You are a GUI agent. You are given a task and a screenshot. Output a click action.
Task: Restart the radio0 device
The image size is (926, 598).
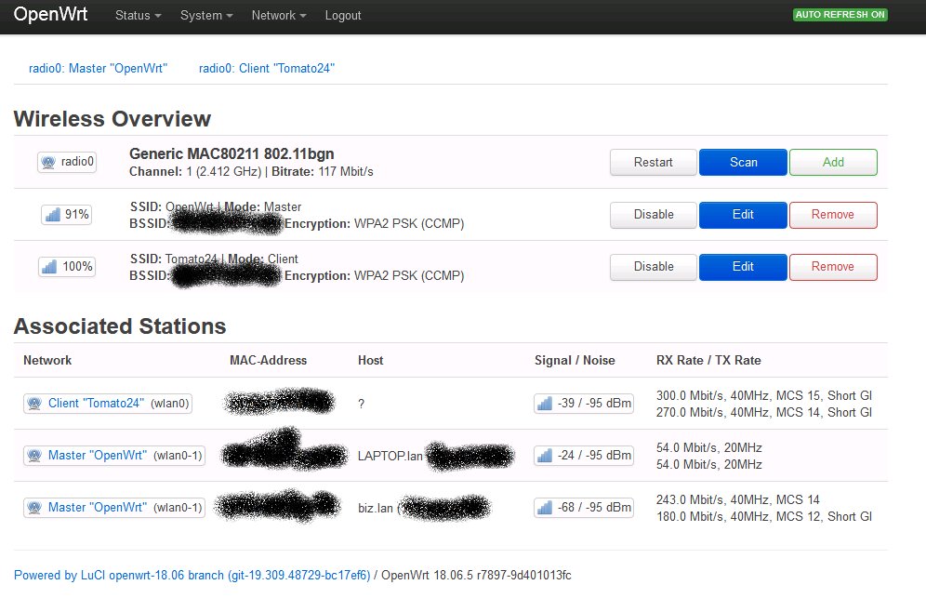pos(654,162)
